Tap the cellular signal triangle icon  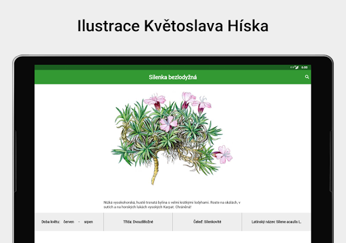point(297,67)
